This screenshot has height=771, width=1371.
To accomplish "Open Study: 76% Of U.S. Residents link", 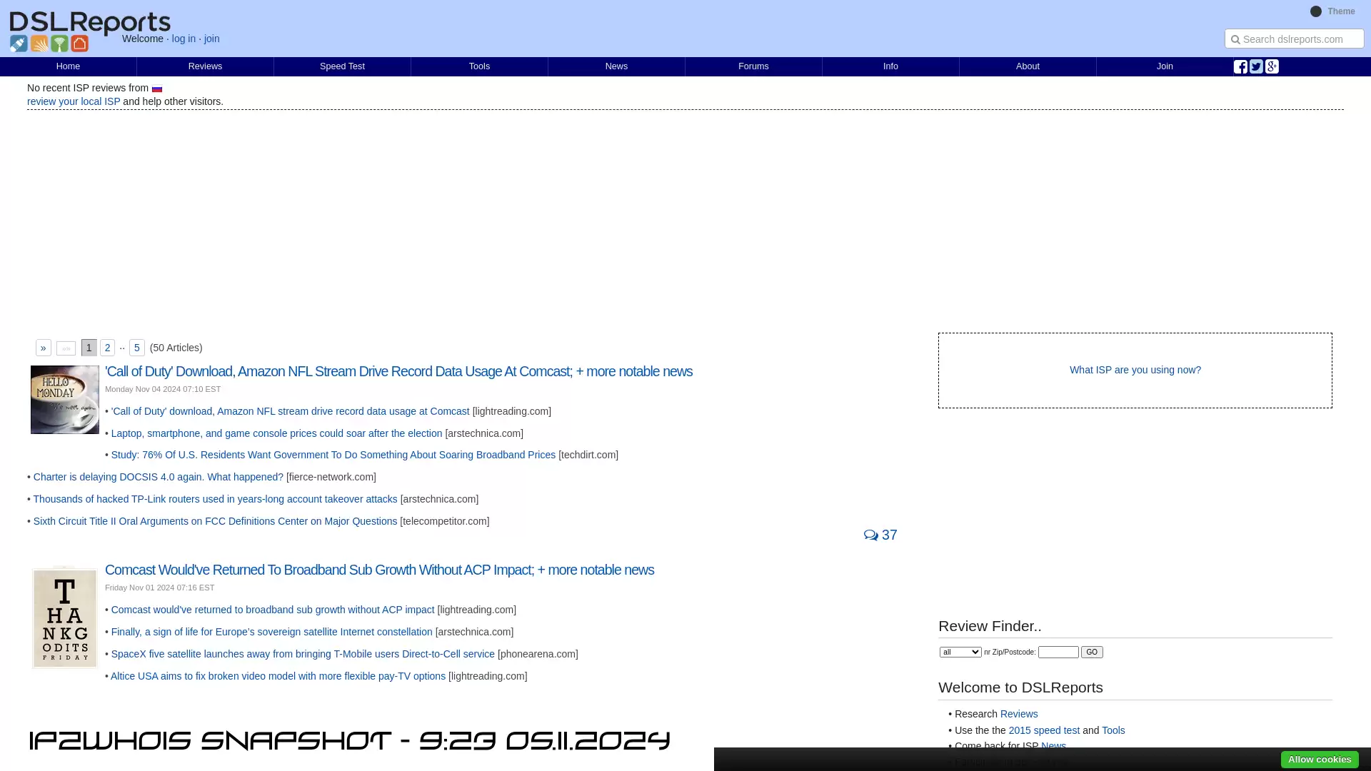I will (x=333, y=455).
